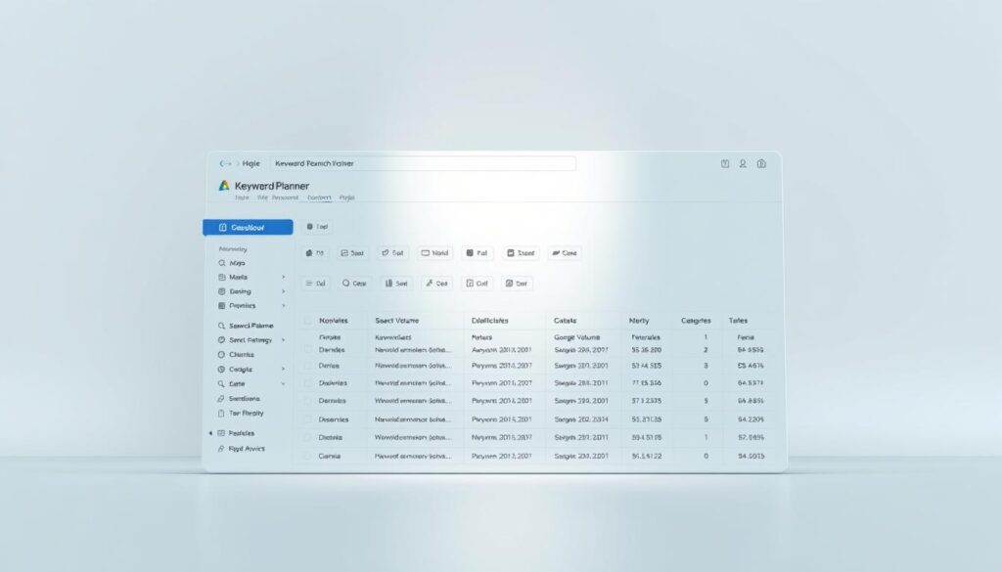The image size is (1002, 572).
Task: Select the underlined tab below Keyword Planner title
Action: [319, 198]
